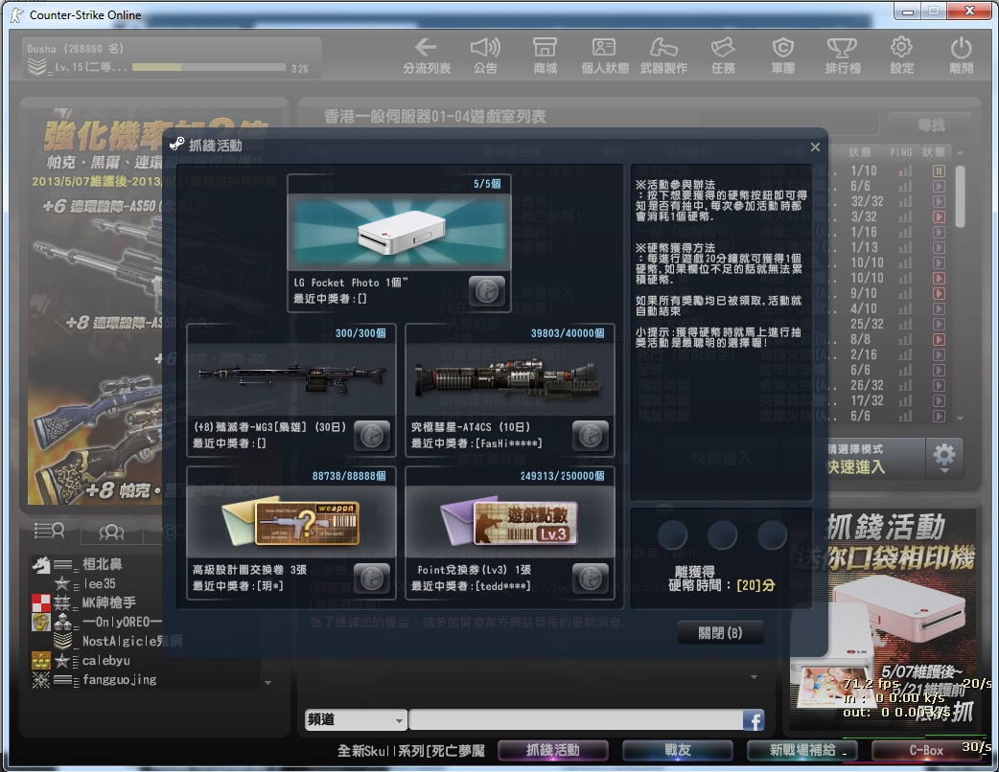Click player name fangguojing
The image size is (999, 772).
pyautogui.click(x=119, y=680)
